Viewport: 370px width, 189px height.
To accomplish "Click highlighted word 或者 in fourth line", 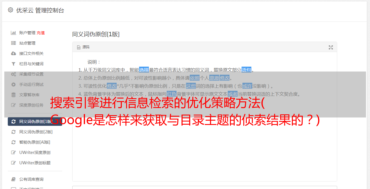I will point(233,94).
